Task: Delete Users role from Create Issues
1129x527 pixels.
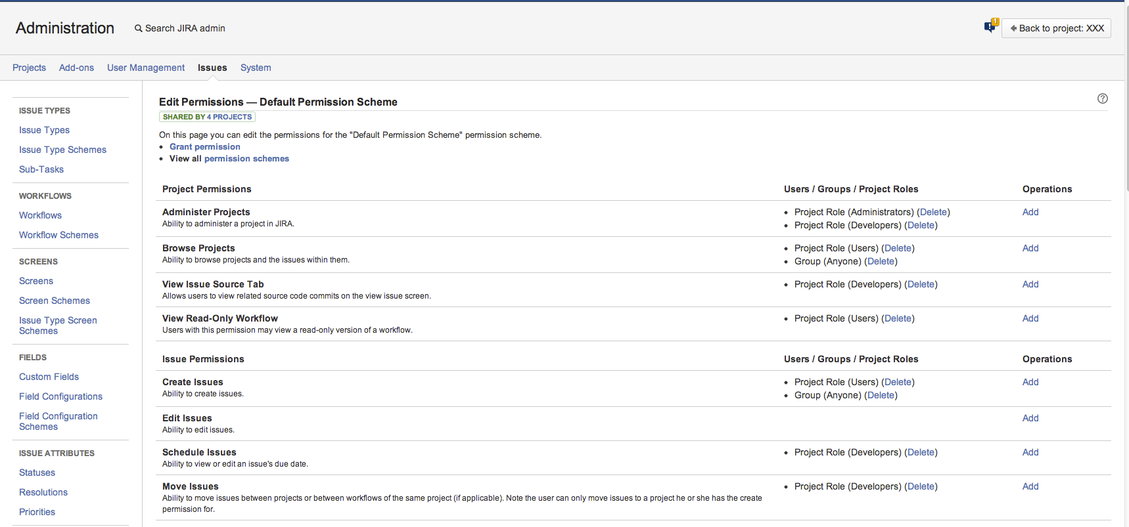Action: pos(898,382)
